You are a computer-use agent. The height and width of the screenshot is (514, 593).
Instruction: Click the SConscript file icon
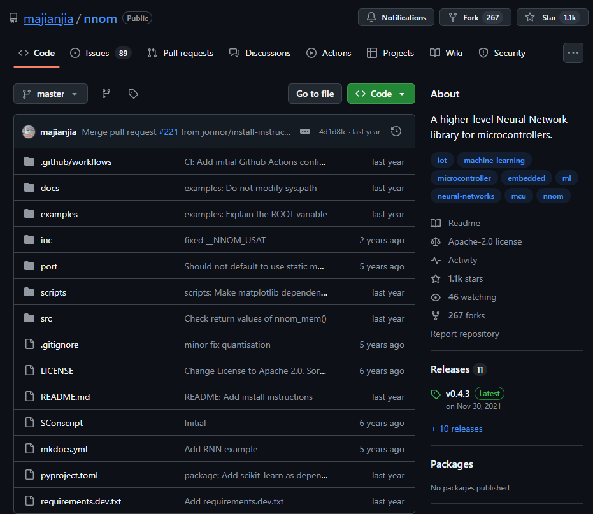[x=29, y=422]
